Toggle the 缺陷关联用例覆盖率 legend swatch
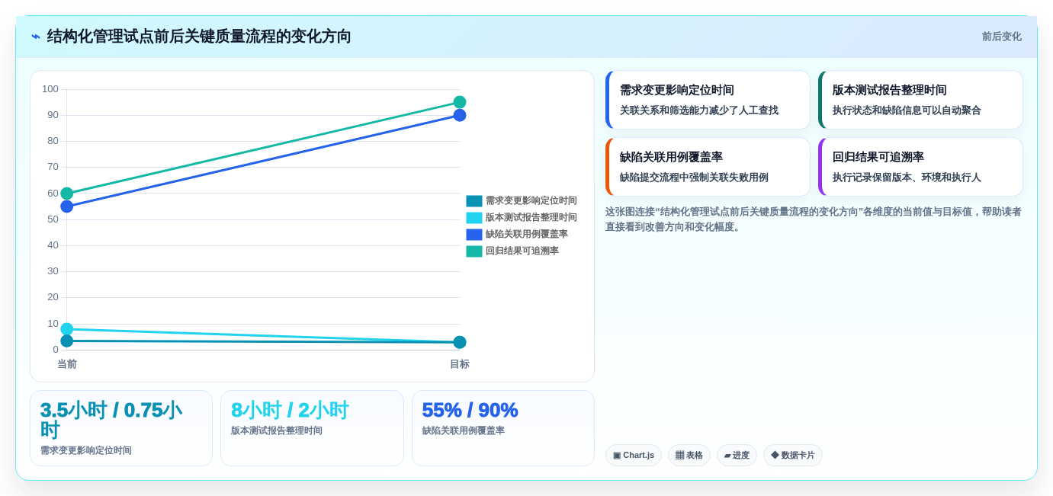The image size is (1053, 496). [x=474, y=235]
